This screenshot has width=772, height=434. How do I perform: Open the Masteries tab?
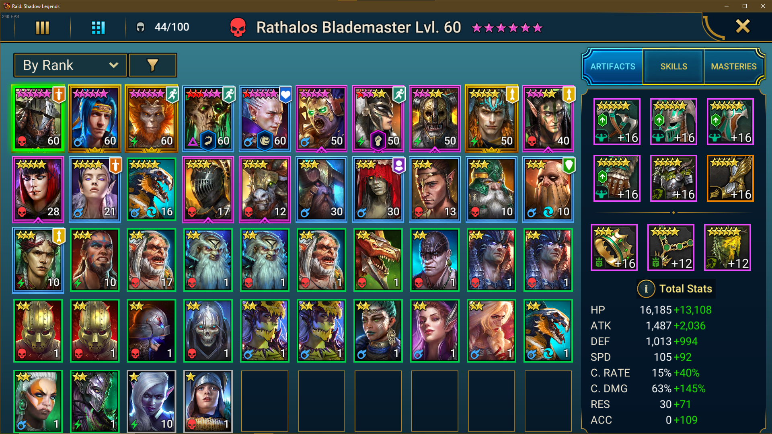pos(733,67)
